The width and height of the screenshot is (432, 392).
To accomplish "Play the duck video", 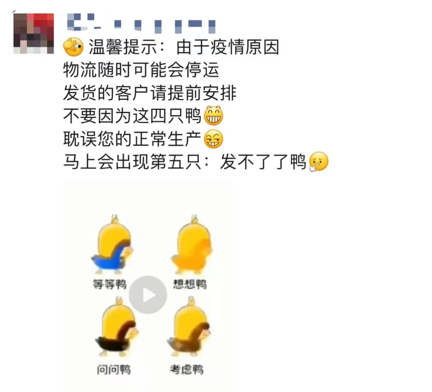I will click(148, 295).
